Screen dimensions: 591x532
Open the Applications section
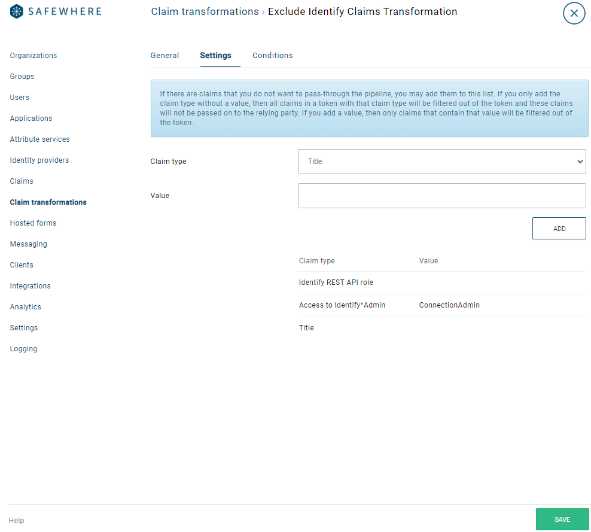[x=31, y=118]
